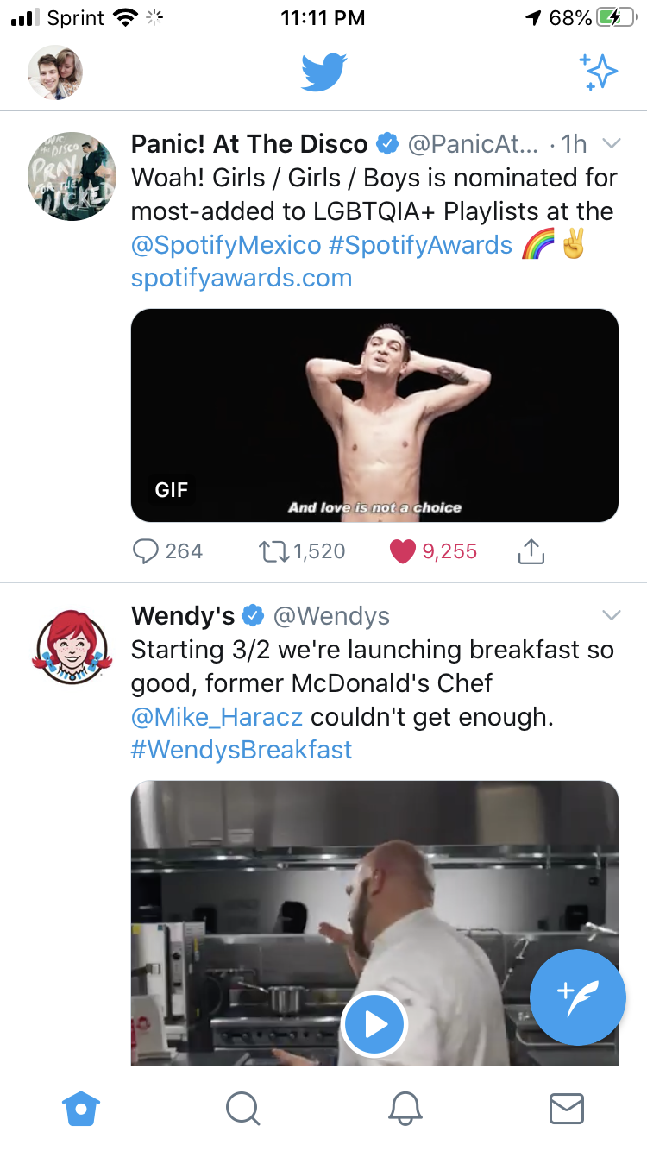The width and height of the screenshot is (647, 1151).
Task: Play the Wendy's breakfast video
Action: pos(374,1024)
